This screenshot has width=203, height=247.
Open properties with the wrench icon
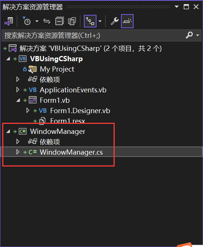(x=115, y=21)
